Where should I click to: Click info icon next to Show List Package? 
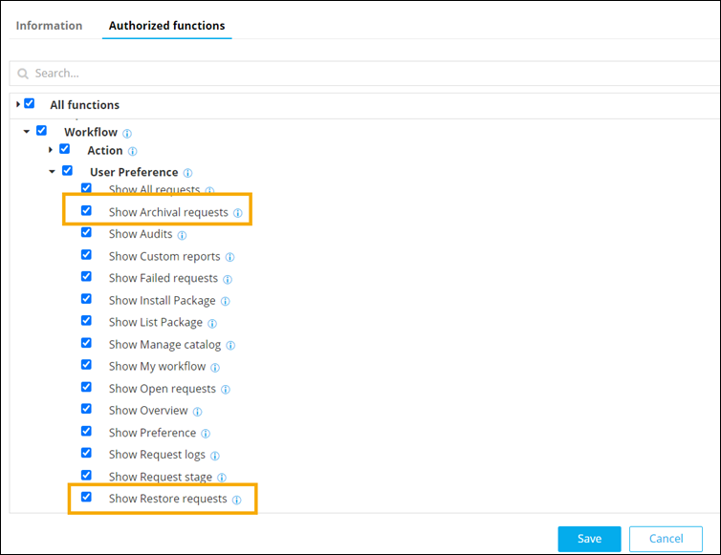coord(212,324)
